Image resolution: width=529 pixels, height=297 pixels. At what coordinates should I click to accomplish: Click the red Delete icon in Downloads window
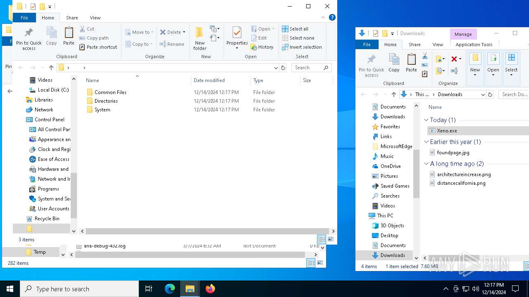tap(454, 59)
